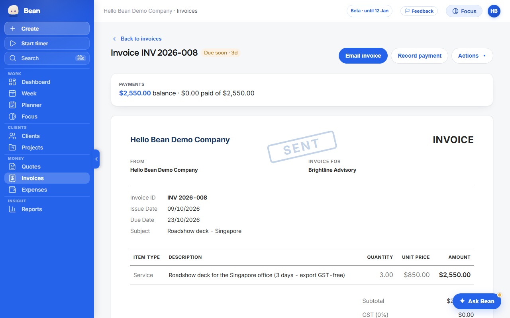This screenshot has height=318, width=510.
Task: Follow the Back to invoices link
Action: [141, 39]
